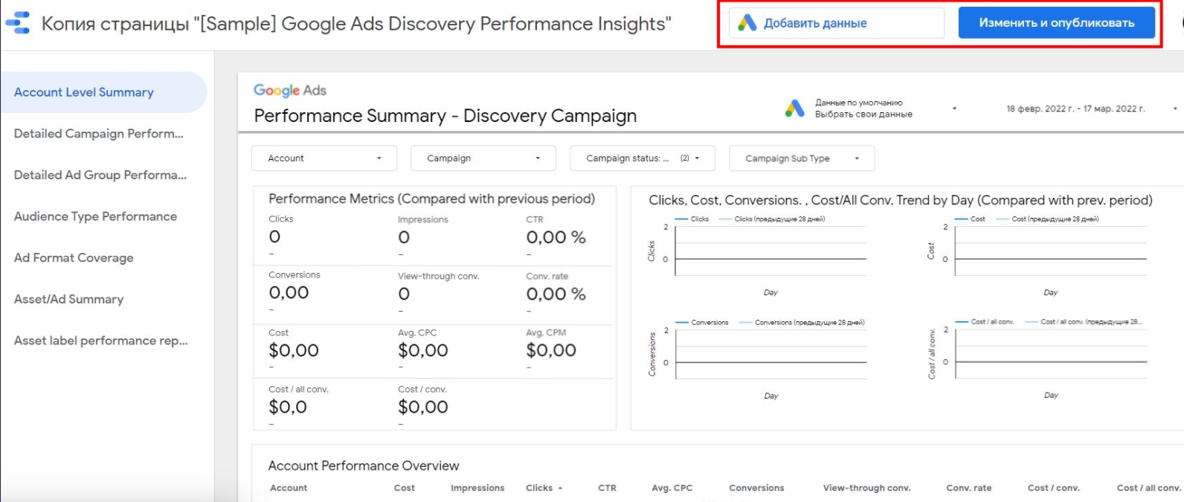Click the Performance Metrics section heading
1184x502 pixels.
click(431, 199)
